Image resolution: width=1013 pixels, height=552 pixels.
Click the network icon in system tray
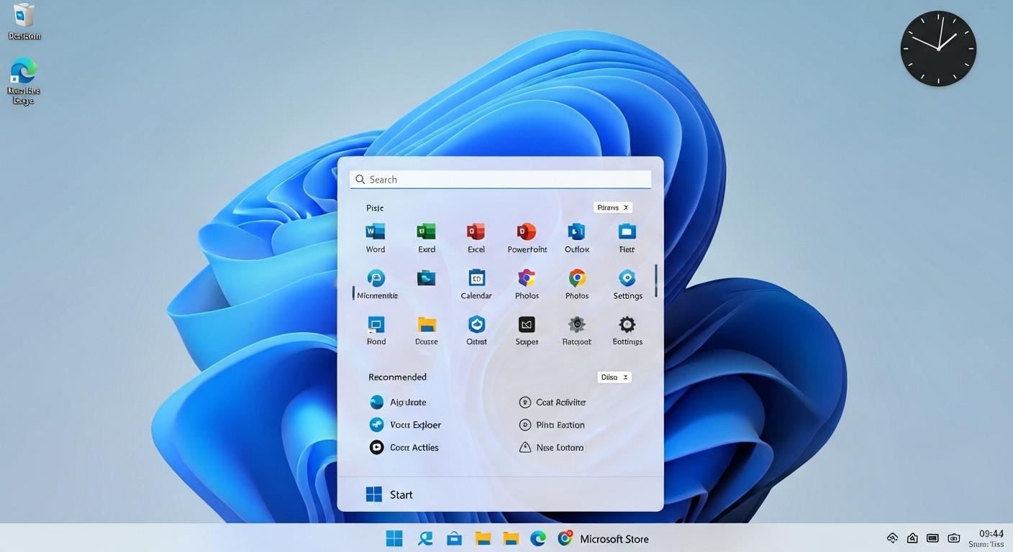891,537
